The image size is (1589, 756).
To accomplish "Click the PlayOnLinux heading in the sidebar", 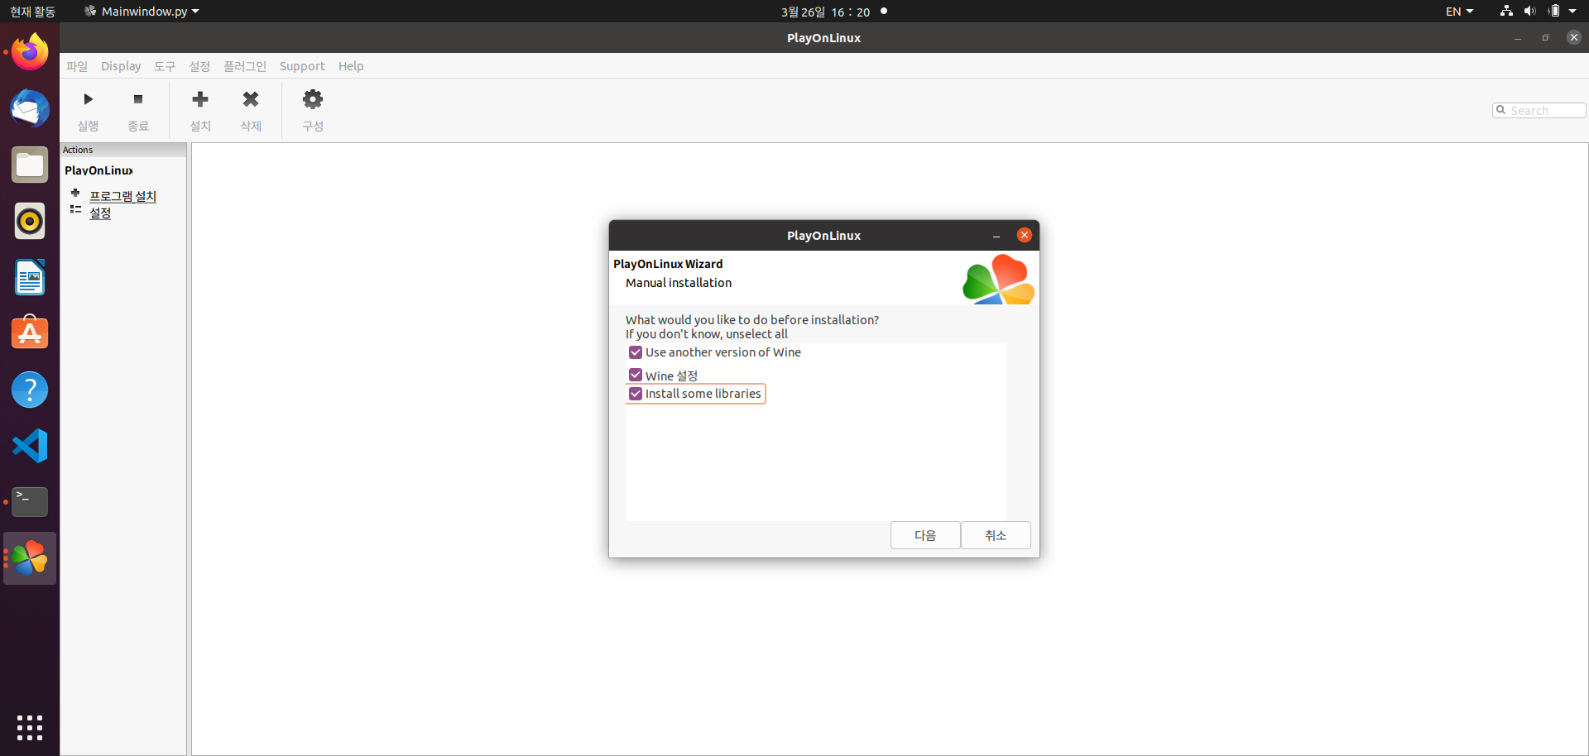I will tap(98, 170).
